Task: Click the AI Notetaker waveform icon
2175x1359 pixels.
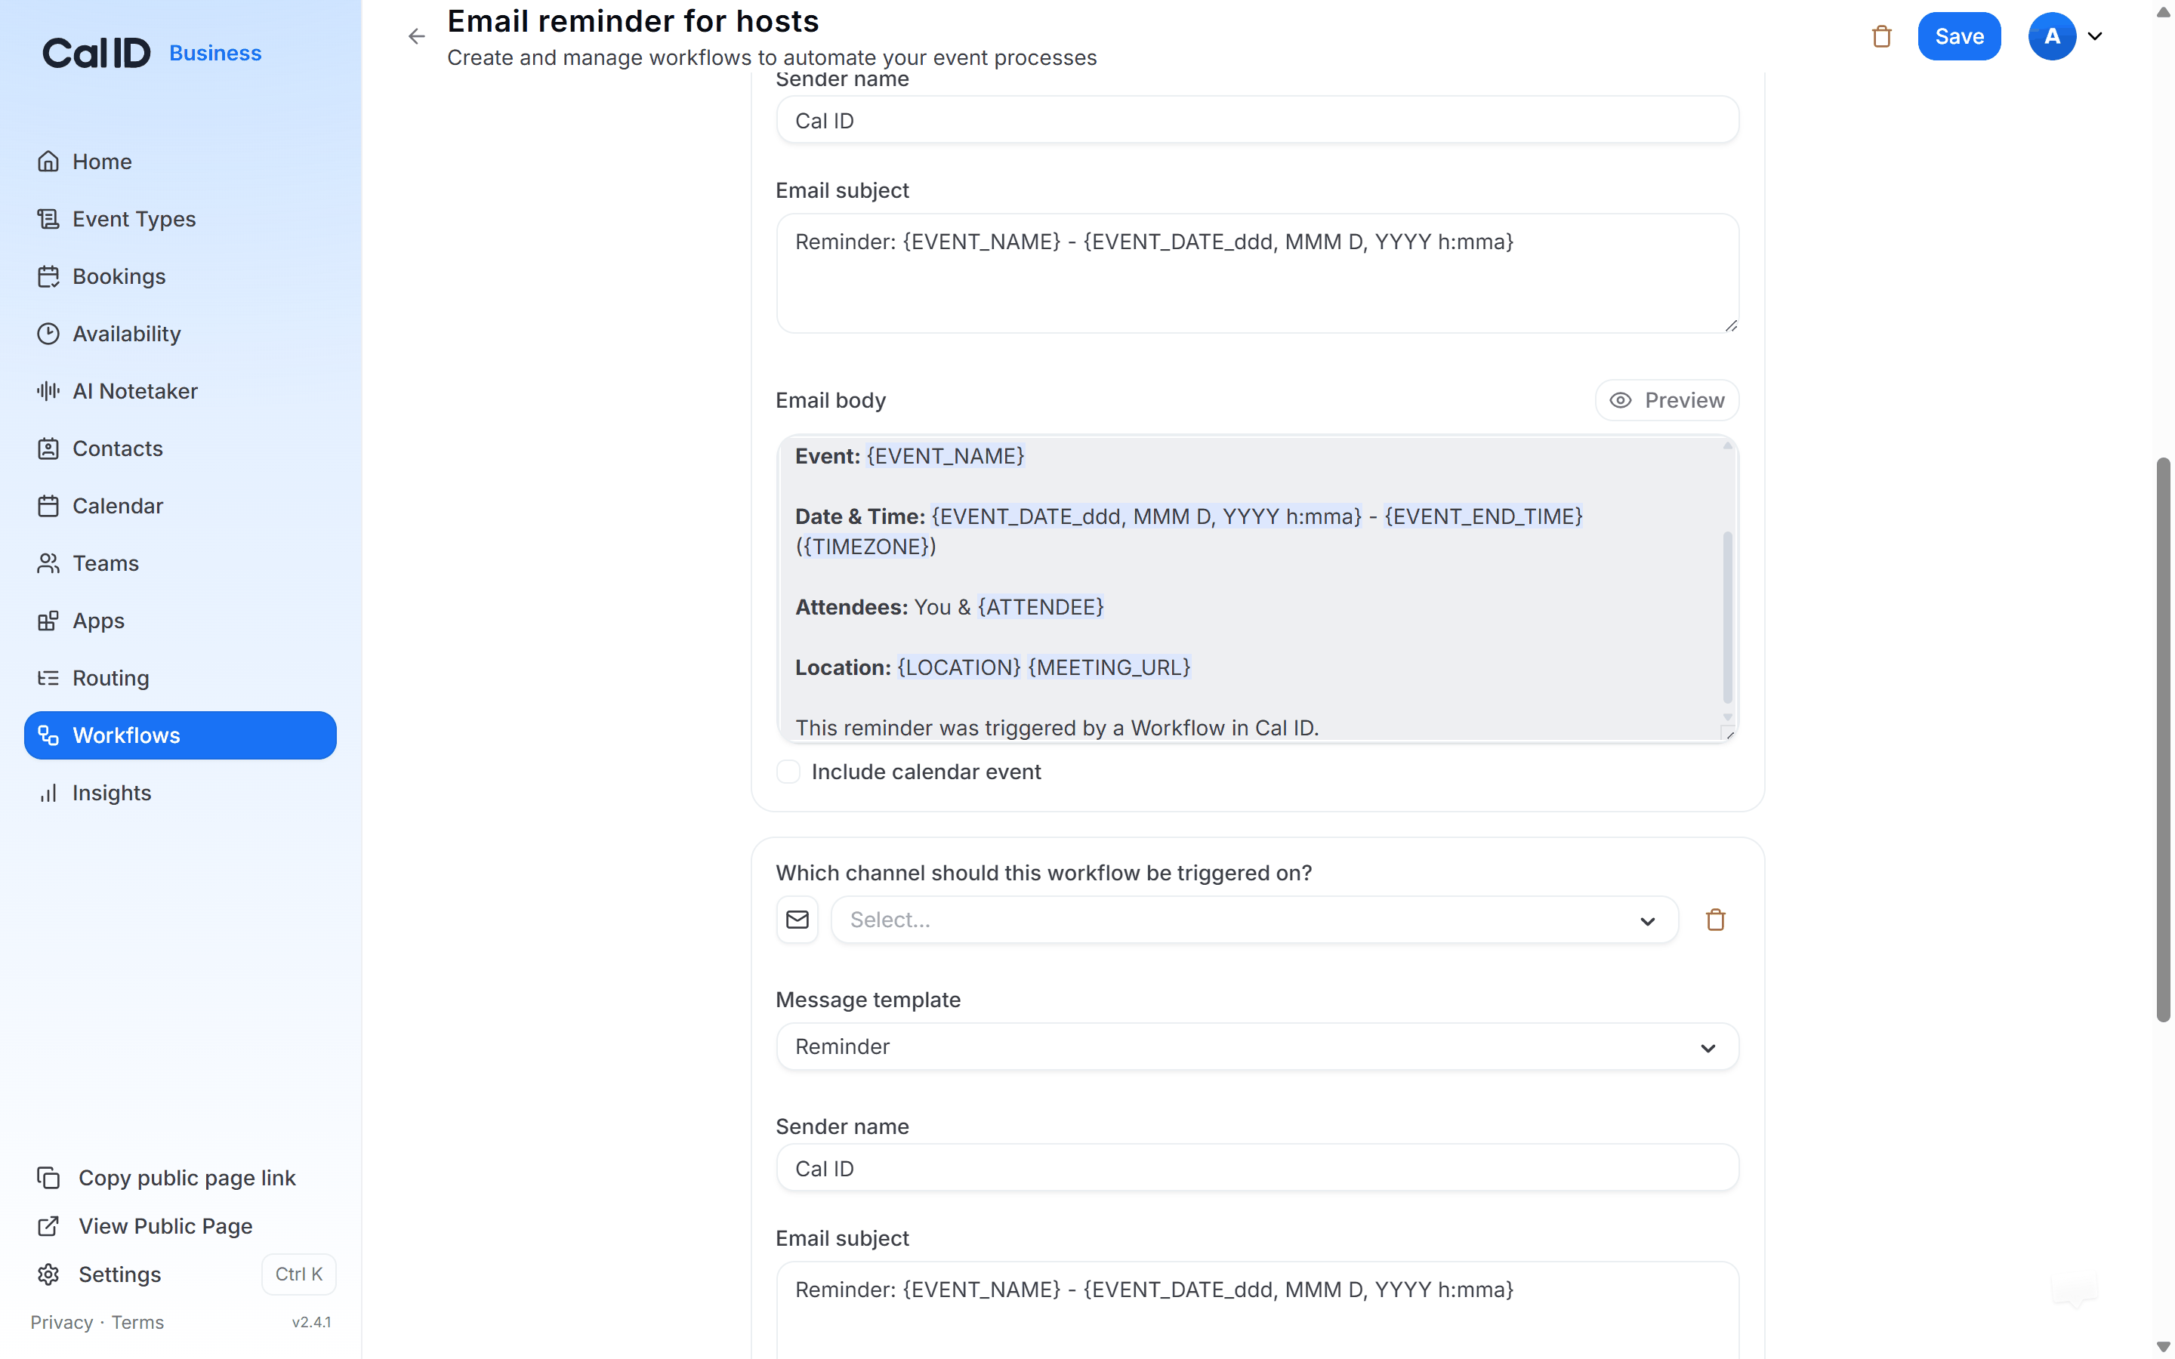Action: click(x=48, y=391)
